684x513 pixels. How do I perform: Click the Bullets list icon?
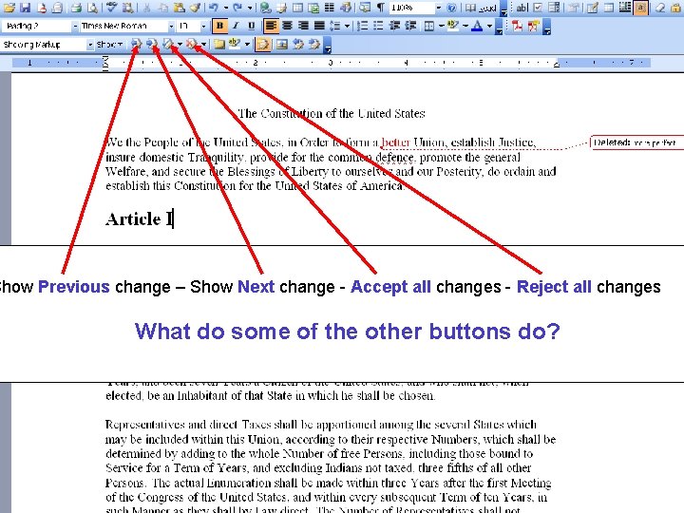click(378, 26)
